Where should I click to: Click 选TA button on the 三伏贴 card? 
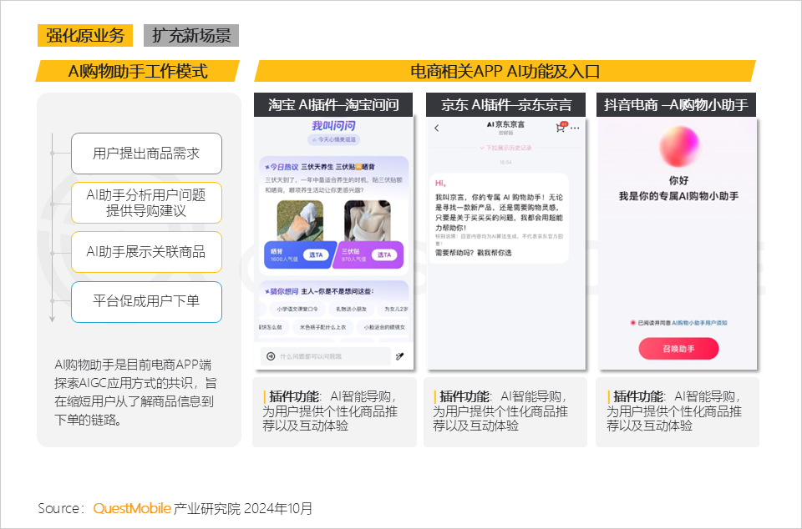pos(384,254)
